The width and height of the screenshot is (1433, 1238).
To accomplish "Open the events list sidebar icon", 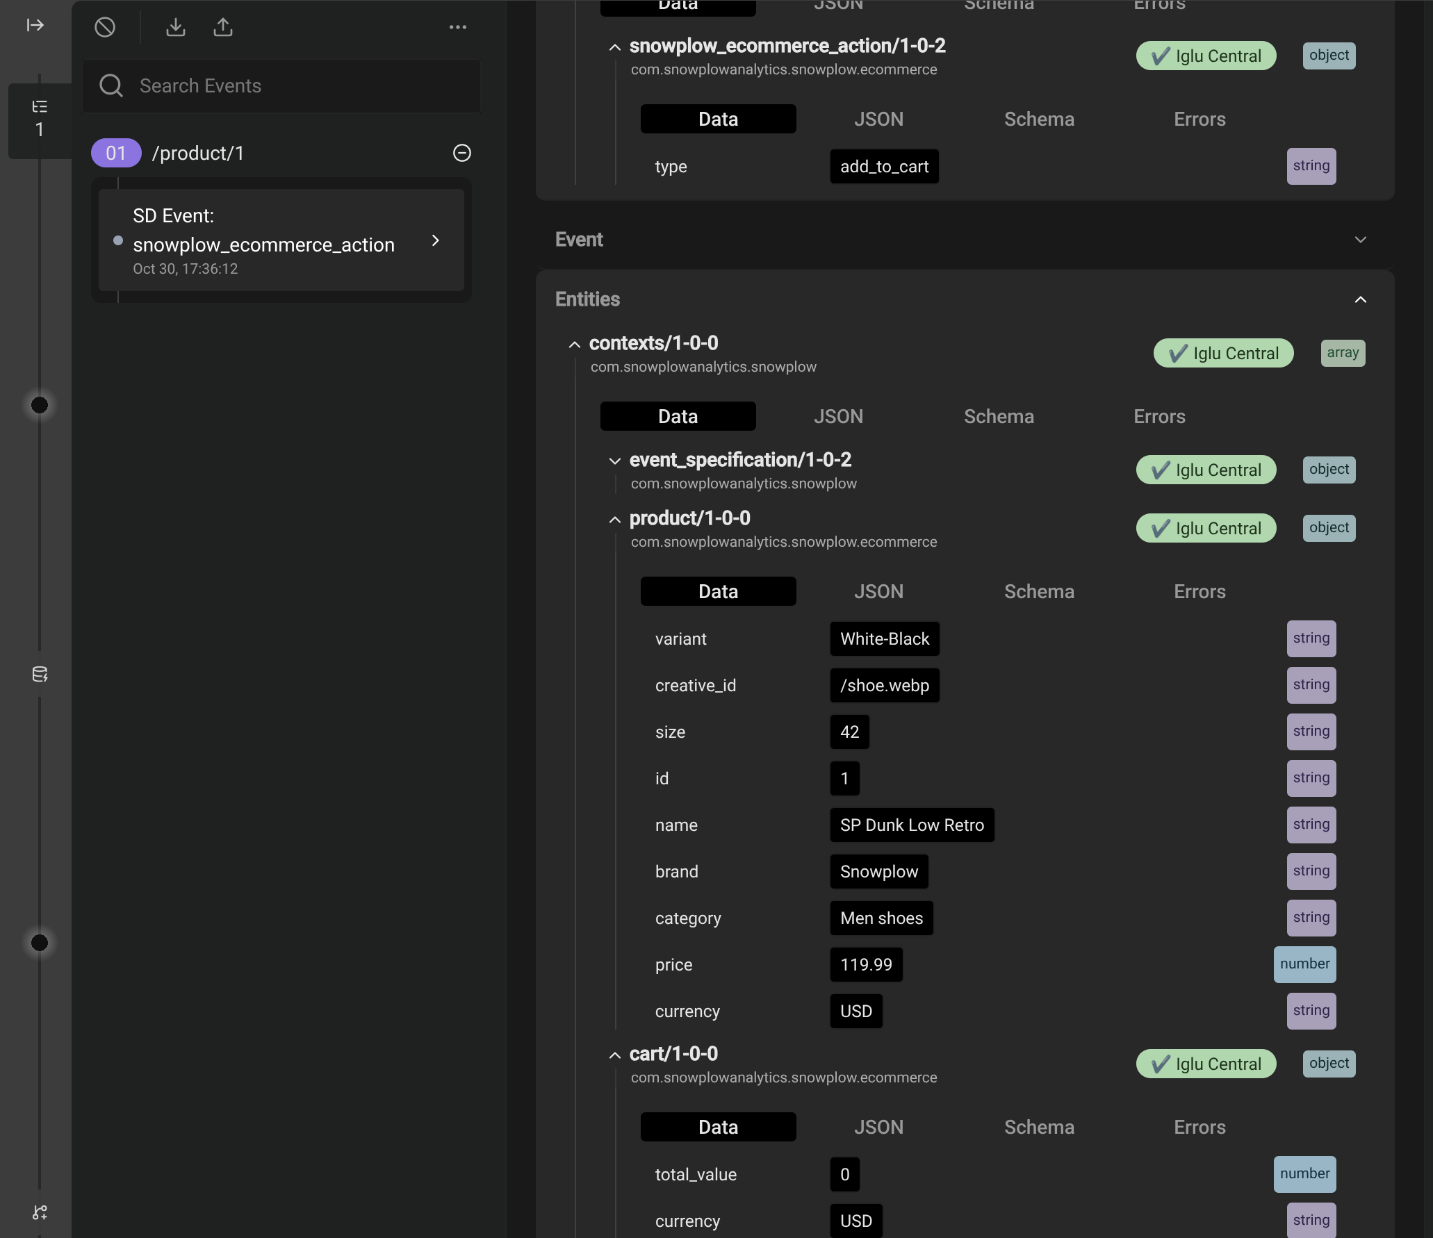I will (x=40, y=107).
